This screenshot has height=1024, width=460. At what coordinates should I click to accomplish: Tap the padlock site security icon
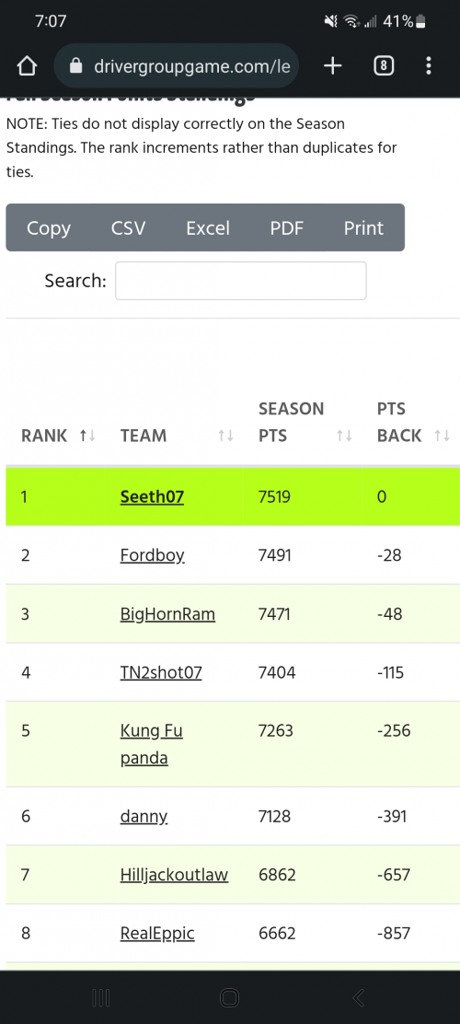click(76, 66)
